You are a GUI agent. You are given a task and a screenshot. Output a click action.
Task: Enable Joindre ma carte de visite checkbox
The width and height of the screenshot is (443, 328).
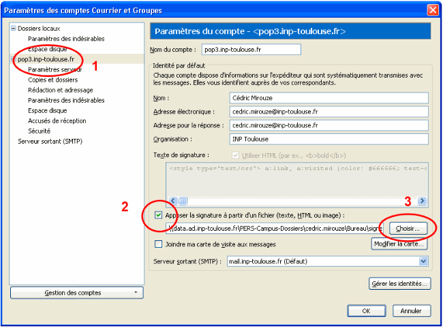158,244
